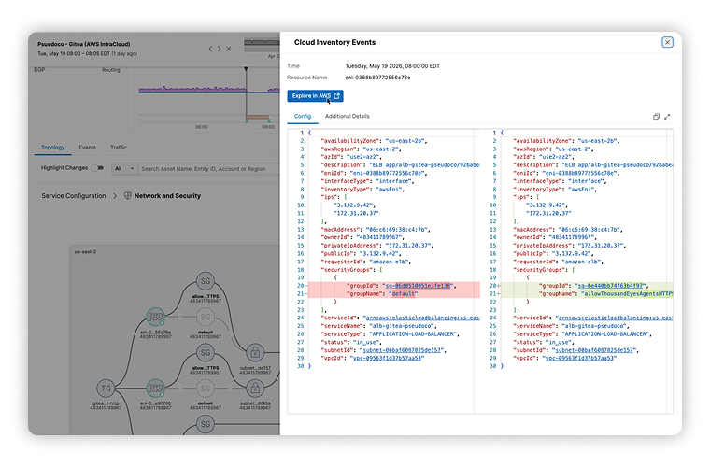Screen dimensions: 710x467
Task: Open the Additional Details tab
Action: point(347,117)
